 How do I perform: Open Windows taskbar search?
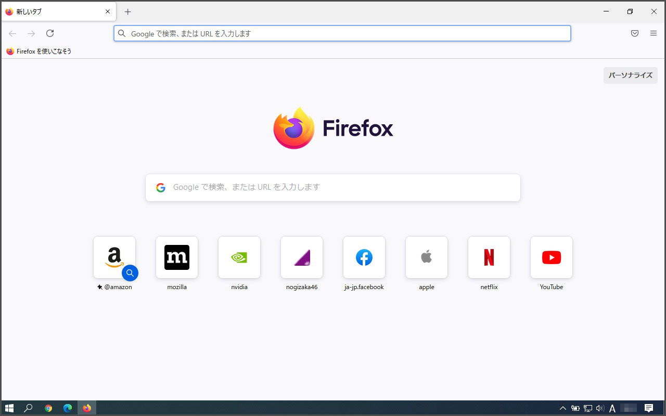pos(29,408)
